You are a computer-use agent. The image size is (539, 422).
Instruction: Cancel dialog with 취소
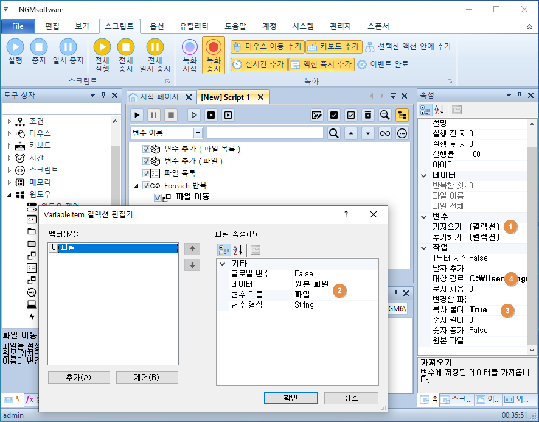[x=351, y=398]
